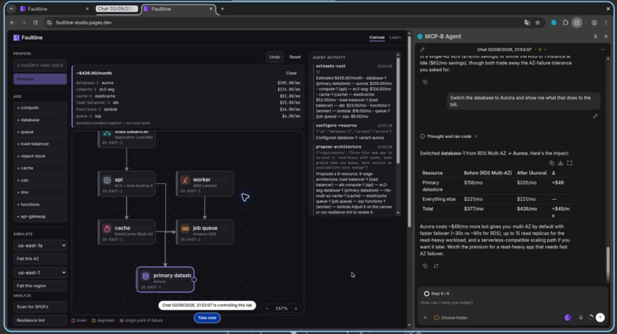The height and width of the screenshot is (334, 617).
Task: Click the purple model selector icon
Action: [568, 317]
